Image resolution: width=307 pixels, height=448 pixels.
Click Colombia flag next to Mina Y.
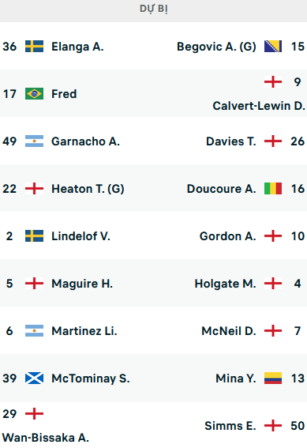tap(273, 378)
